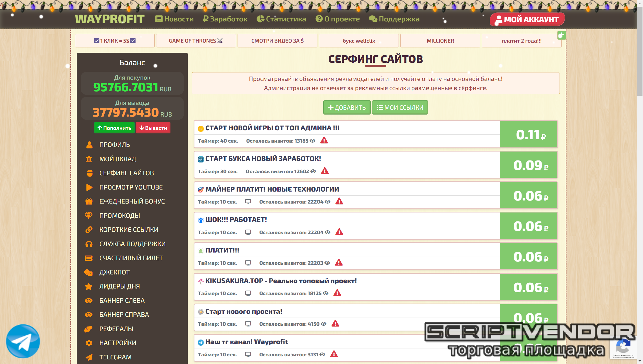This screenshot has width=643, height=364.
Task: Click the gear icon beside НАСТРОЙКИ
Action: tap(89, 343)
